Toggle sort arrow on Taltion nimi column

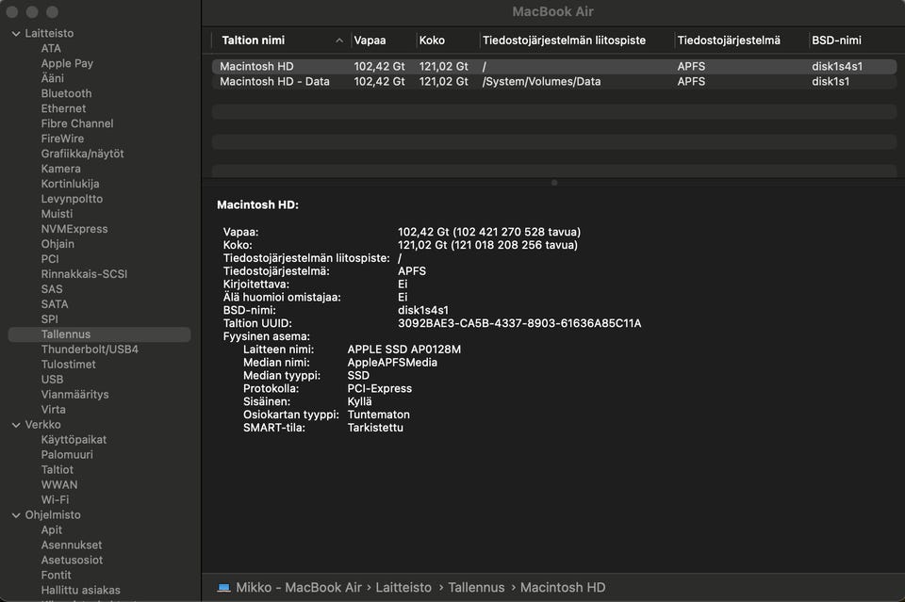[339, 41]
